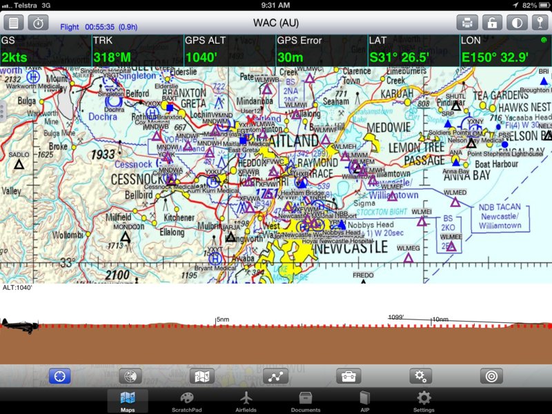Tap the Bryant Medical heliport H symbol
Viewport: 552px width, 414px height.
tap(215, 259)
